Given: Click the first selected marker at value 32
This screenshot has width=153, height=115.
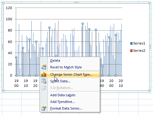Looking at the screenshot, I should pos(16,57).
